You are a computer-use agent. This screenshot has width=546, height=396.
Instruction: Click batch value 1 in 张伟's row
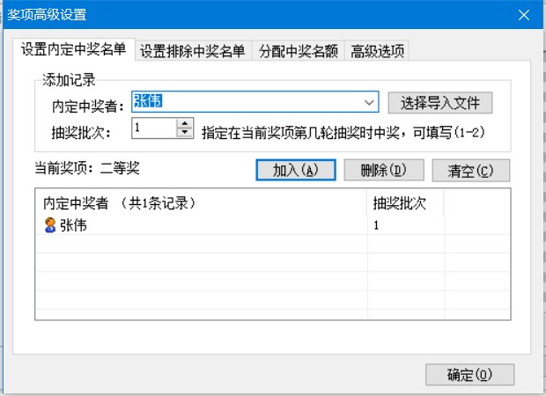pos(377,225)
